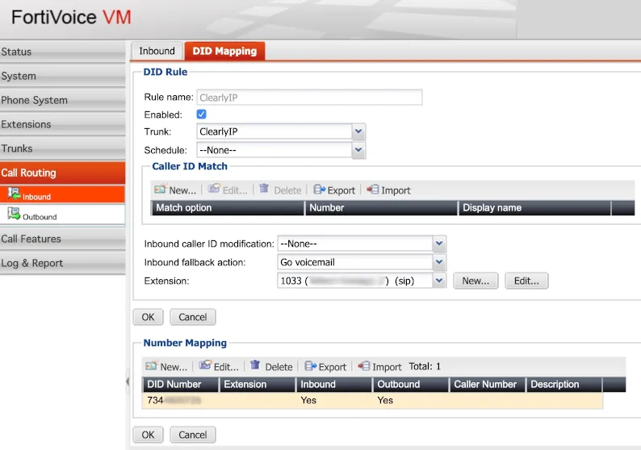This screenshot has width=641, height=450.
Task: Open the Schedule dropdown
Action: 358,150
